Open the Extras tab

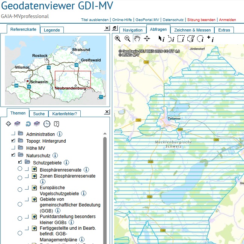coord(224,30)
